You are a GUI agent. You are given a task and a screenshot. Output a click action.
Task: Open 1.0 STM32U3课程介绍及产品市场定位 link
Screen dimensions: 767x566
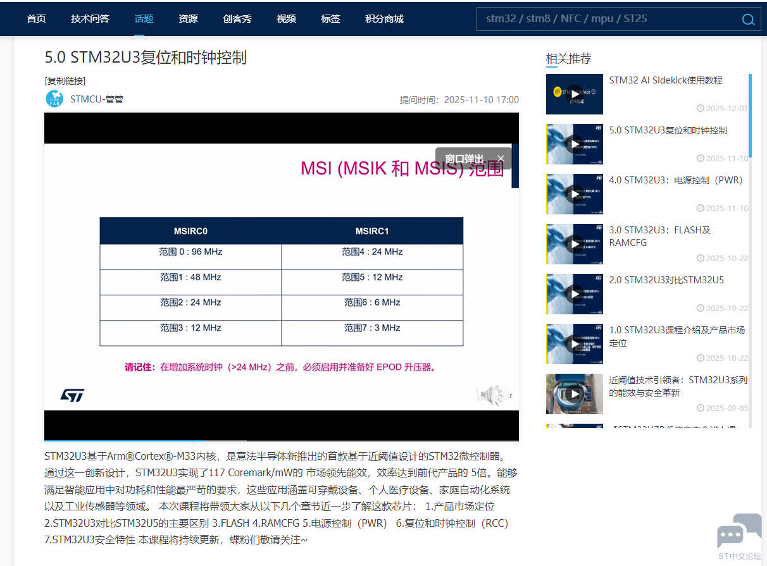tap(677, 336)
